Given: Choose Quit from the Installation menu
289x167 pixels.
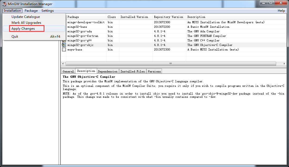Looking at the screenshot, I should coord(34,36).
